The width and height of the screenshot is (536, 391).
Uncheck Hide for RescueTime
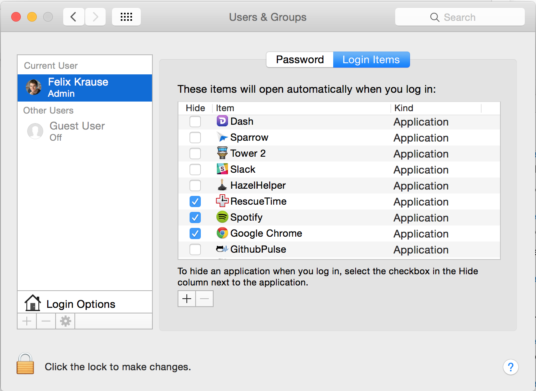tap(195, 201)
